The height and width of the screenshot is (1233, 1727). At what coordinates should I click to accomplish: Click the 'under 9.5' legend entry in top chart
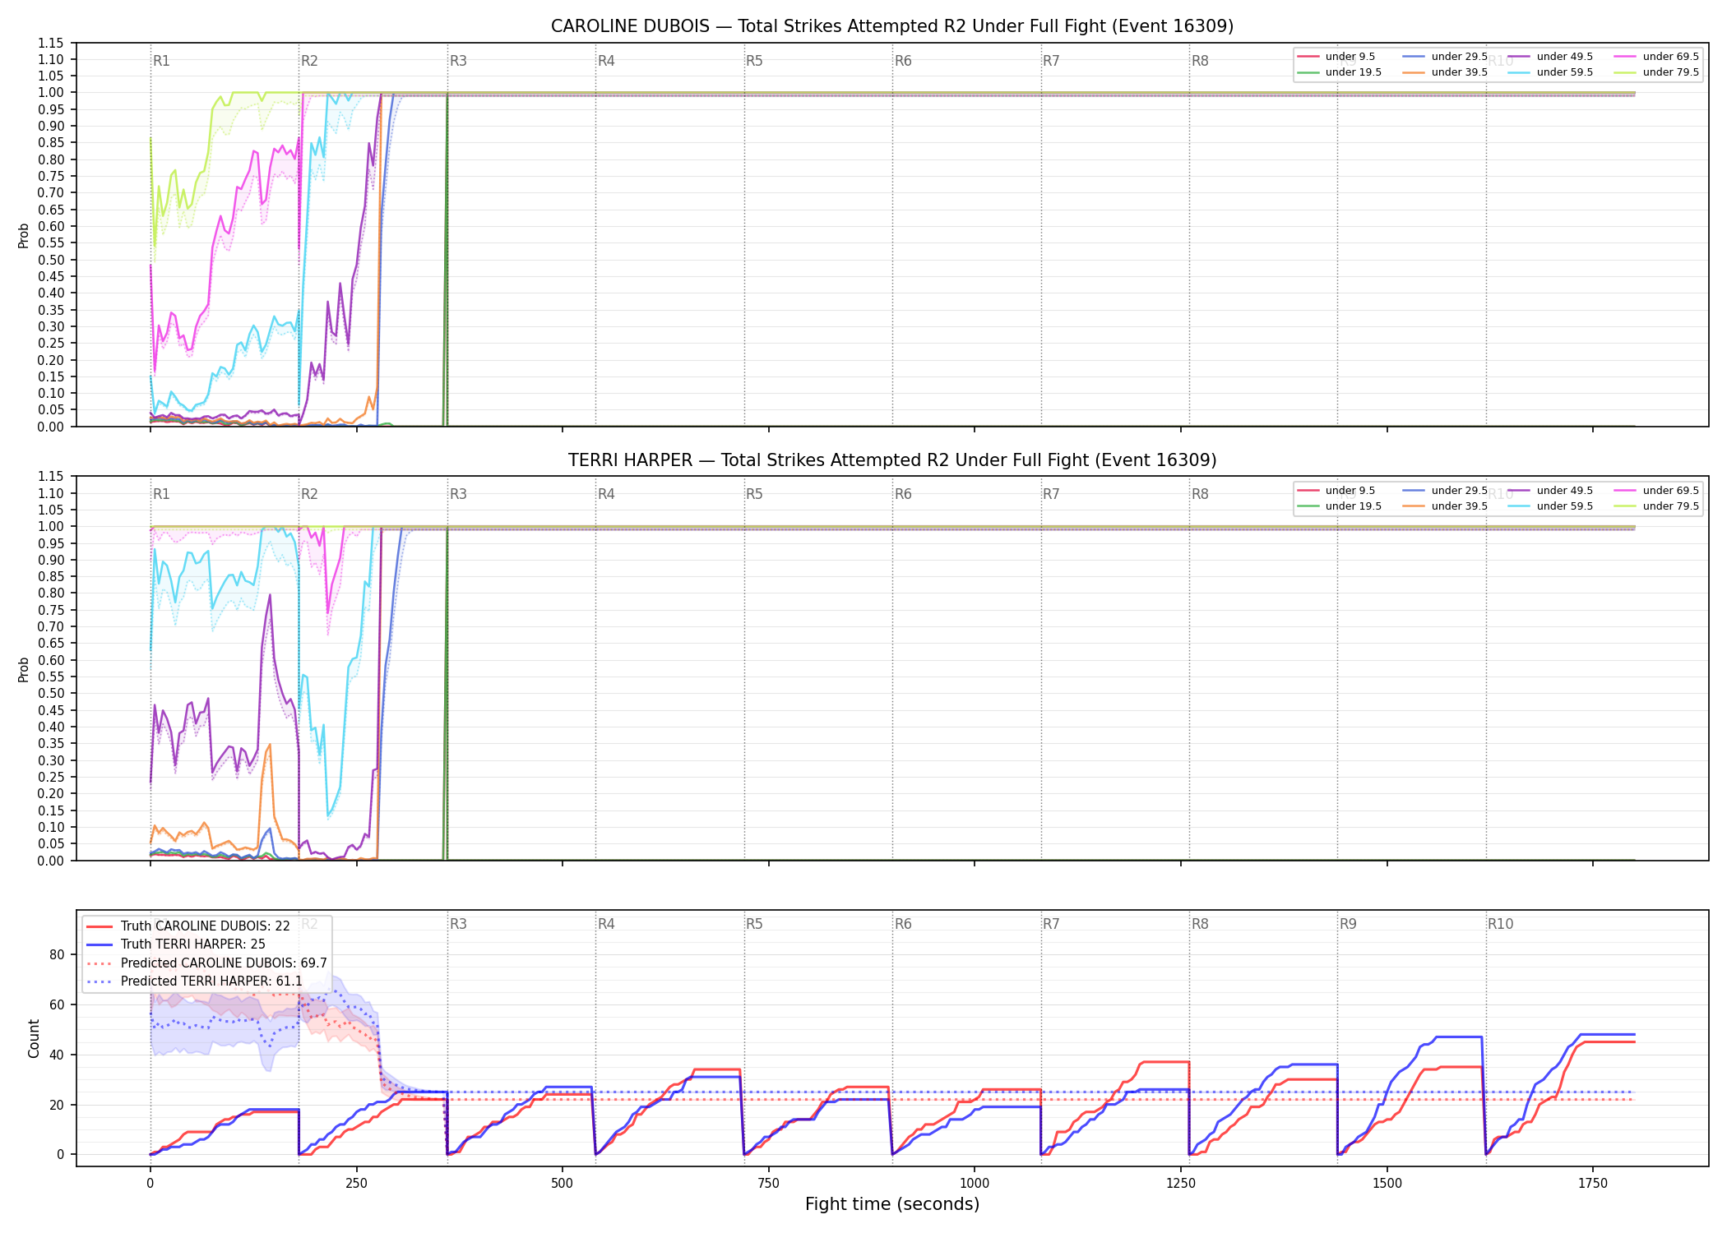pos(1336,57)
